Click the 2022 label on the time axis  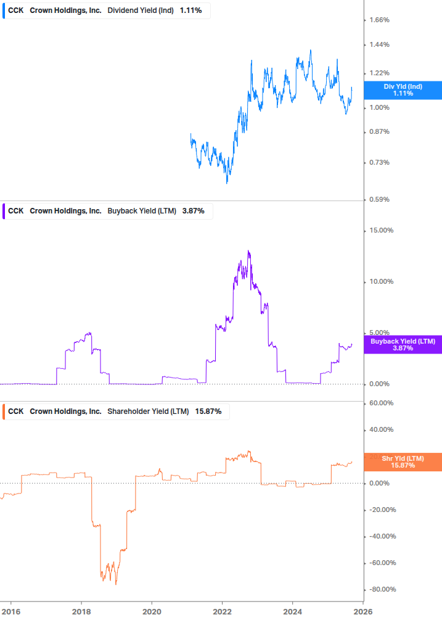pyautogui.click(x=223, y=612)
